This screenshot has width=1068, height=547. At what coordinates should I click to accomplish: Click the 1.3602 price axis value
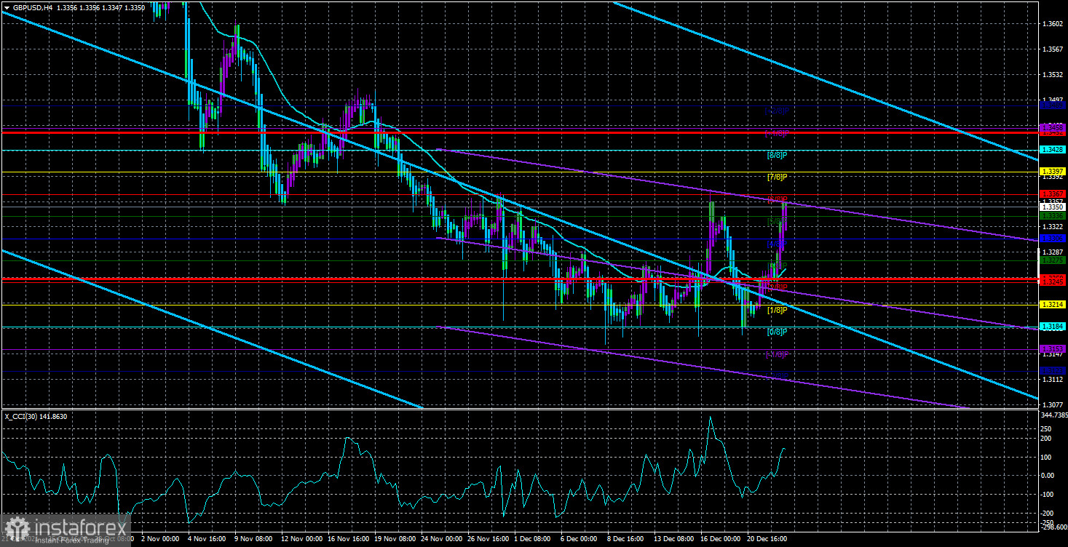coord(1053,24)
